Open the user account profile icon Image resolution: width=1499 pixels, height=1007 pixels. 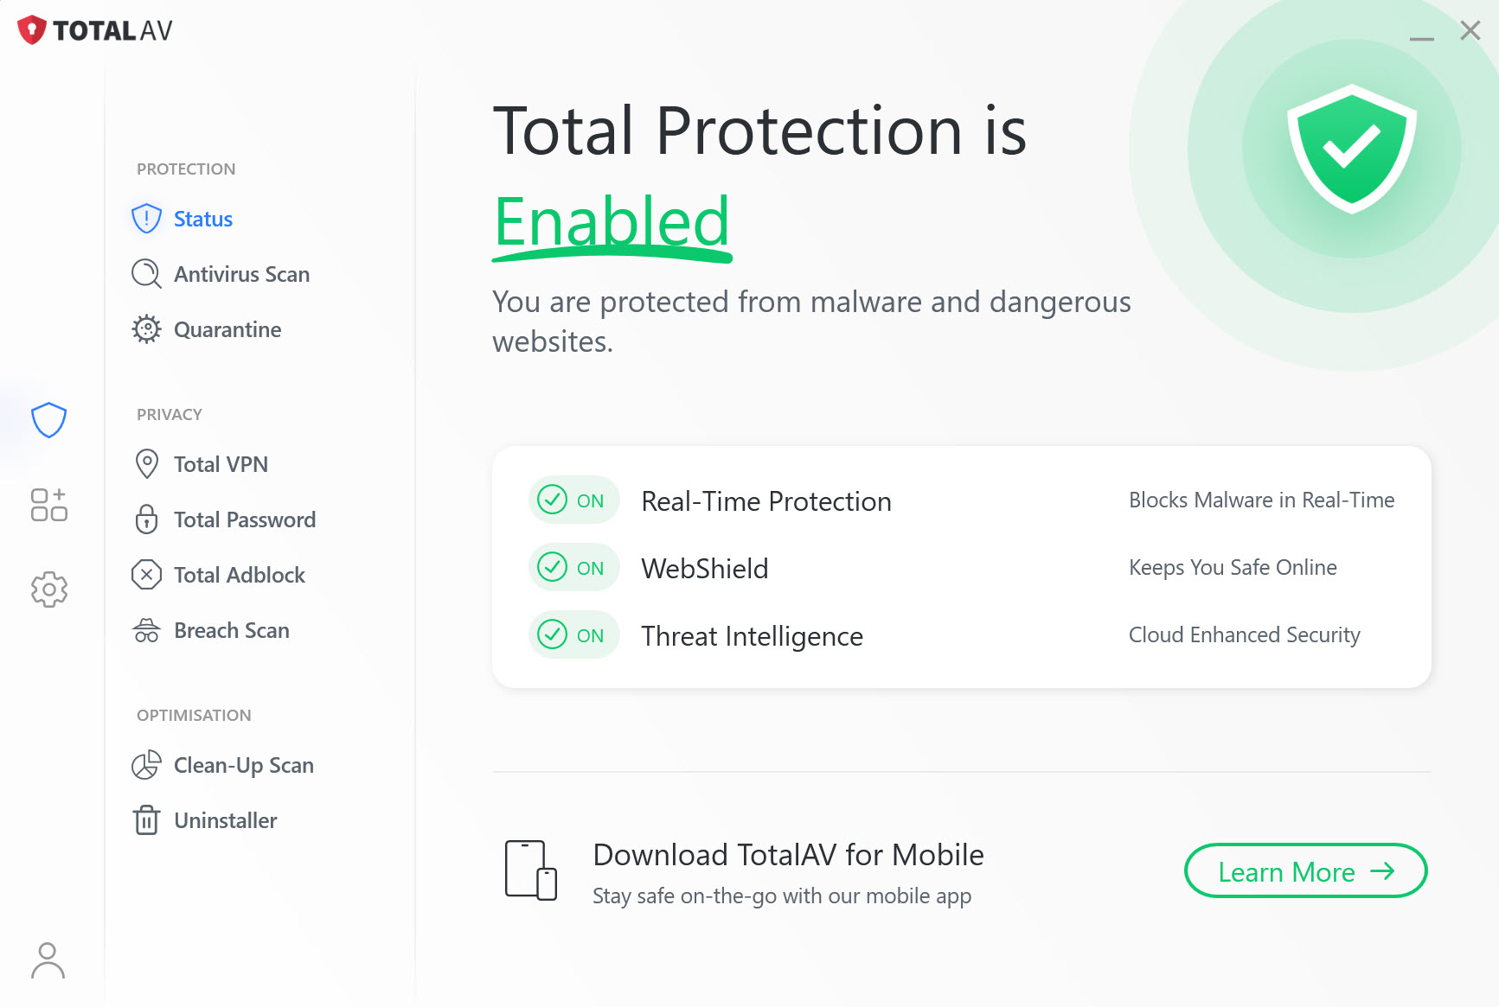[48, 960]
